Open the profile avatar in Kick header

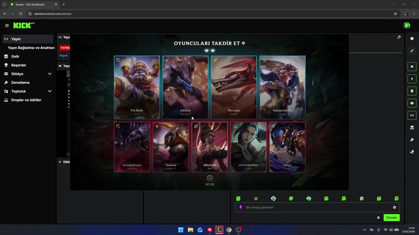pos(407,25)
